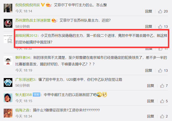
Task: Thumbs-up 张大胆358's comment
Action: (162, 101)
